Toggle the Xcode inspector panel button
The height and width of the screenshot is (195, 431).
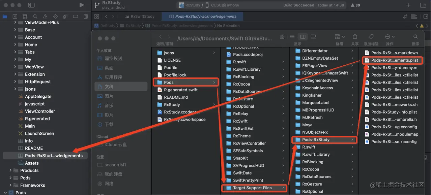point(423,5)
